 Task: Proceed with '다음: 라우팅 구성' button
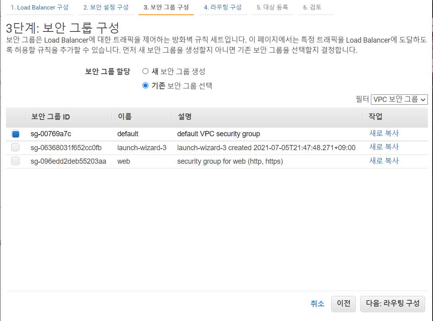392,303
